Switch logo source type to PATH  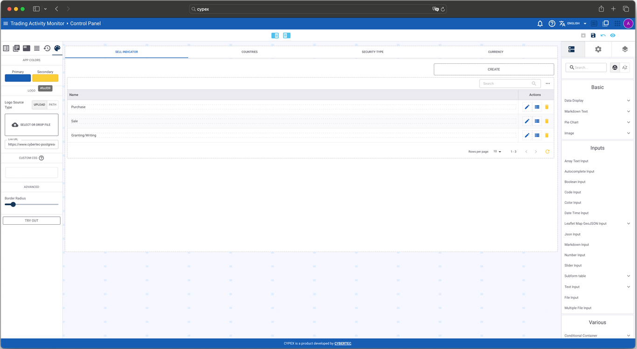click(x=53, y=105)
